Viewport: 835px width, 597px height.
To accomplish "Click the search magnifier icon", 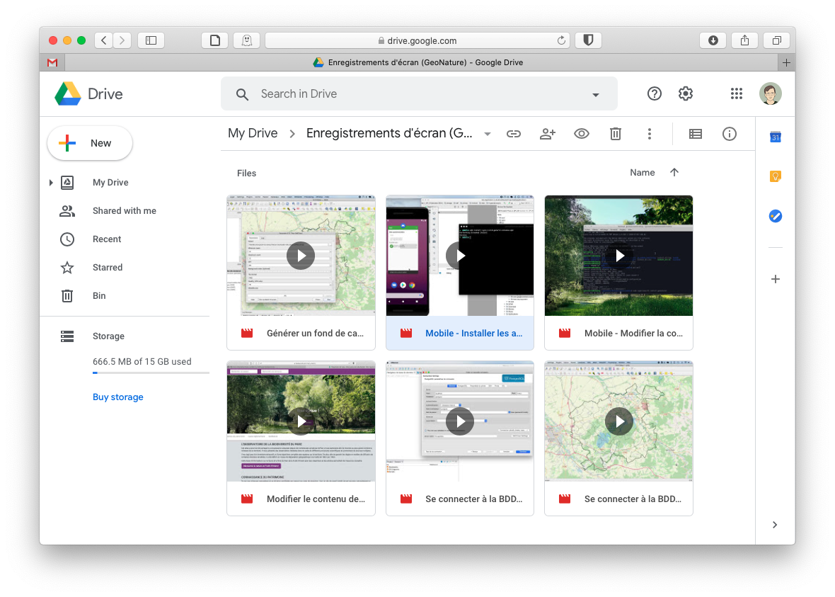I will point(242,94).
